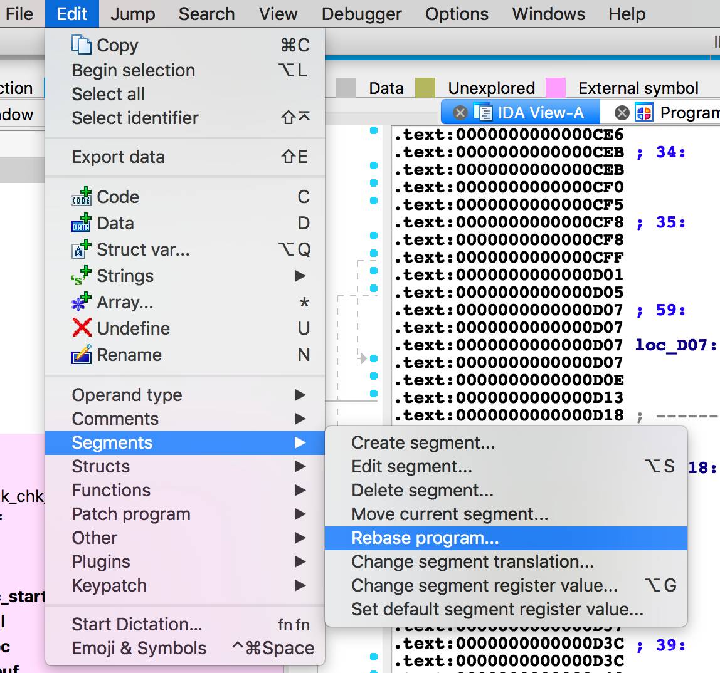720x673 pixels.
Task: Close the IDA View-A tab
Action: tap(460, 113)
